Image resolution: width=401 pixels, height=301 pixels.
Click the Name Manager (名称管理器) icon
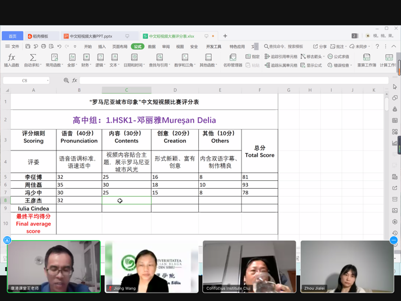[233, 60]
